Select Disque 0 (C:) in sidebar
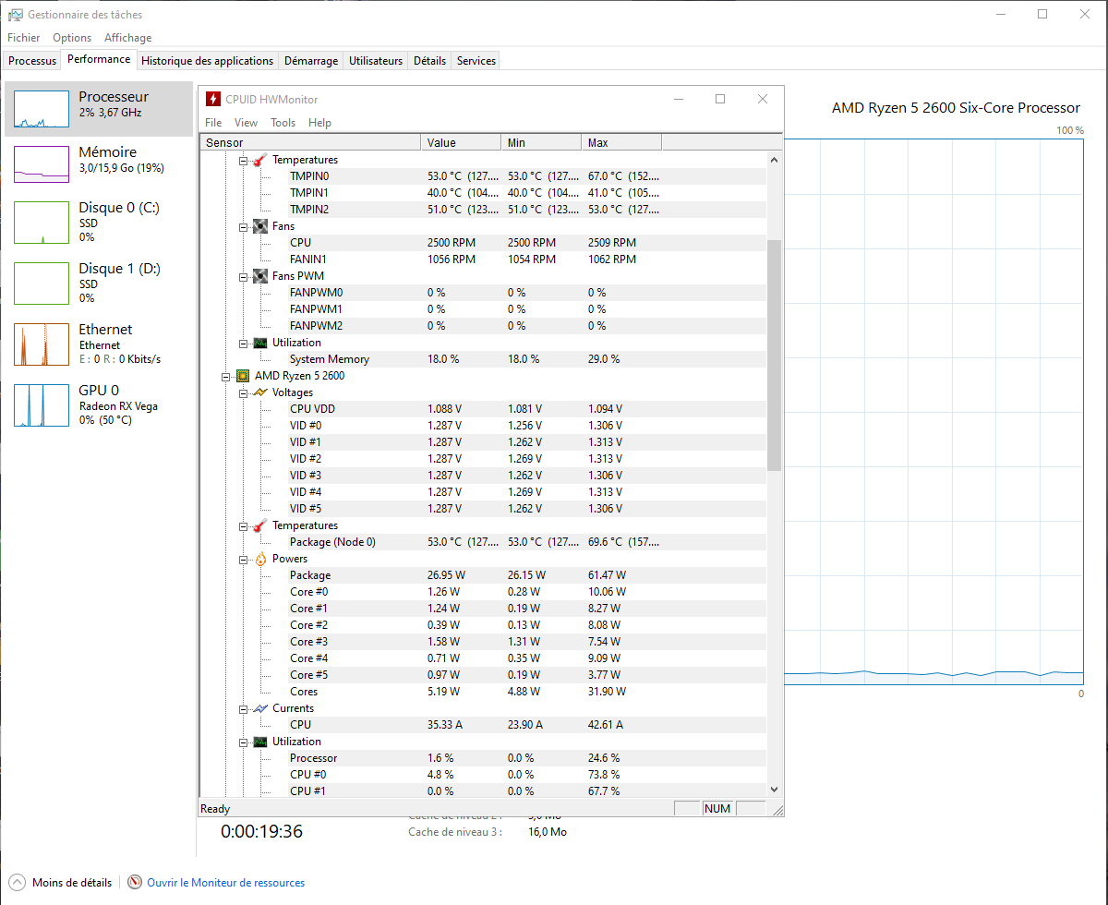Screen dimensions: 1108x905 99,222
